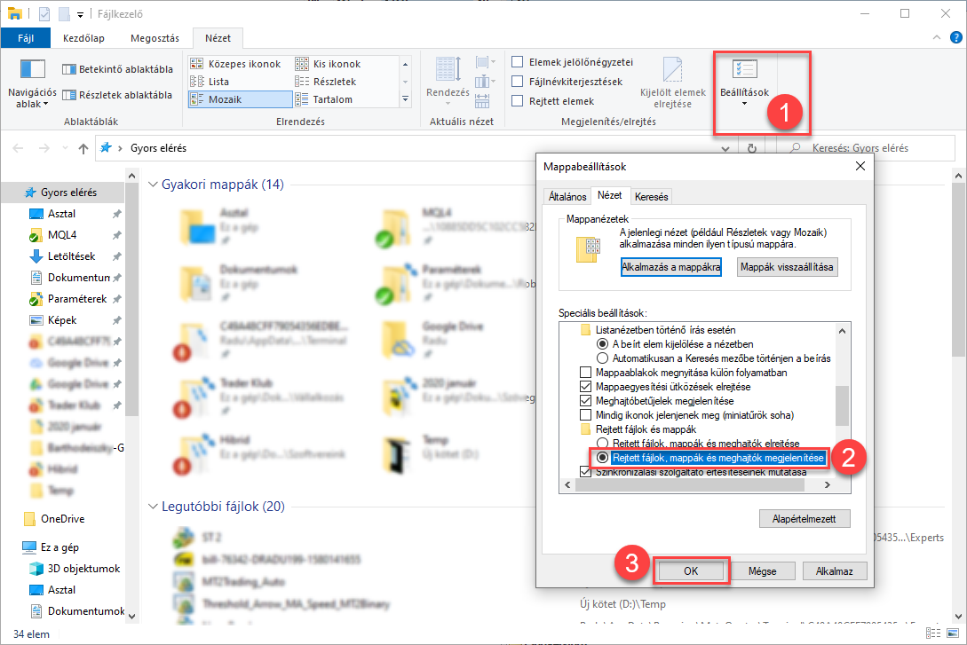Toggle the Betekintő ablaktábla preview pane
Viewport: 967px width, 645px height.
117,69
